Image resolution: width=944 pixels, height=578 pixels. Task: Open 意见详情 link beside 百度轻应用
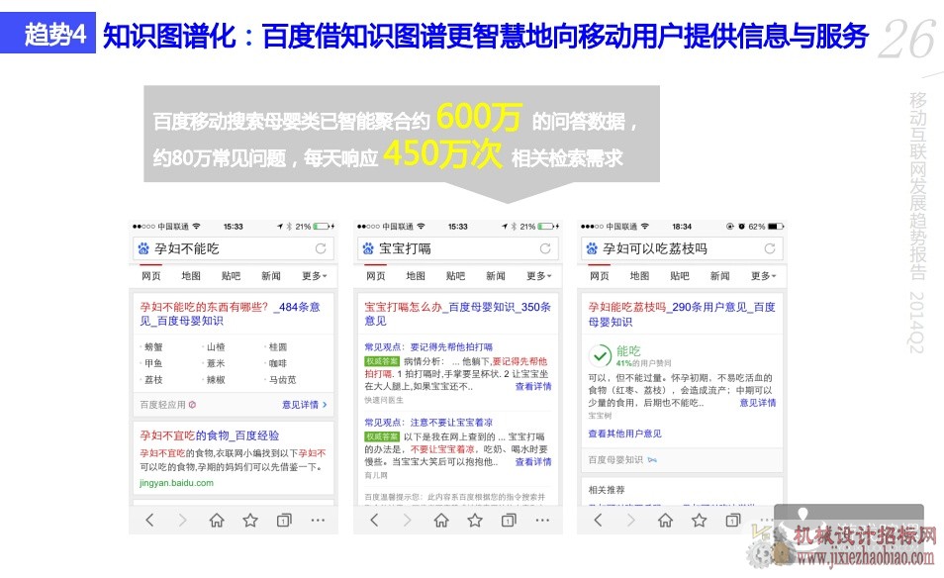pyautogui.click(x=305, y=405)
